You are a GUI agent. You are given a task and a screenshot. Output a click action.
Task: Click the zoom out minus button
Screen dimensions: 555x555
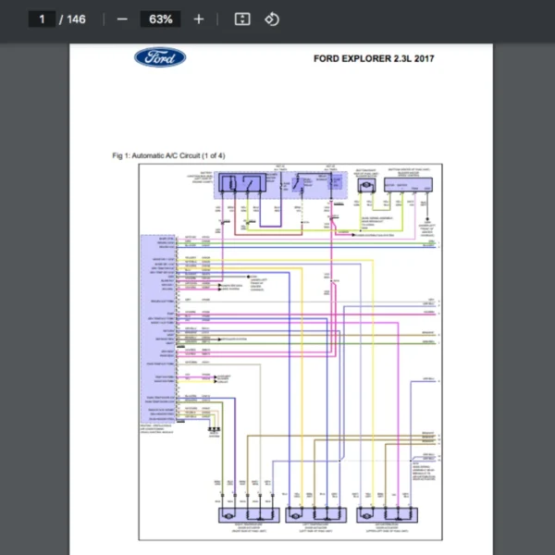pos(122,19)
